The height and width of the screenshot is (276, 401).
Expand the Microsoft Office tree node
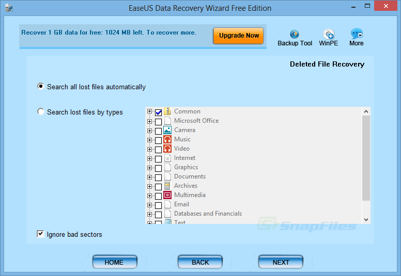pos(150,122)
